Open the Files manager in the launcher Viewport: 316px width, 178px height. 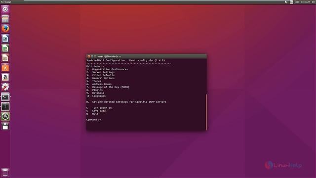point(5,19)
